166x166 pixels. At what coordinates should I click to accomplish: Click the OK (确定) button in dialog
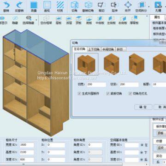coord(143,107)
